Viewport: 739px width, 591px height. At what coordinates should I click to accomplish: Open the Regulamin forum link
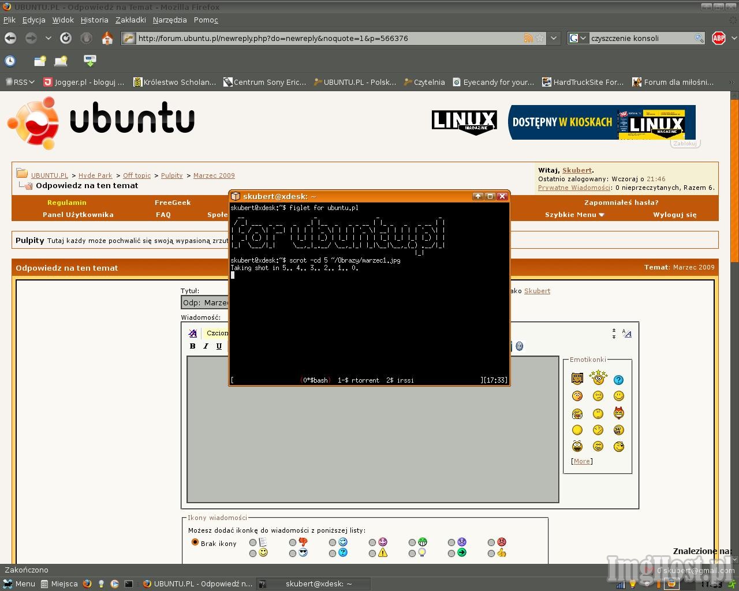click(x=67, y=203)
